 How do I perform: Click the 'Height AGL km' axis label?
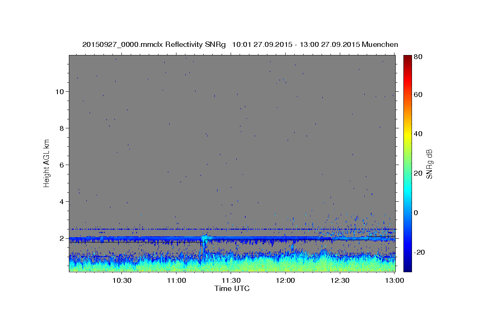pyautogui.click(x=46, y=163)
